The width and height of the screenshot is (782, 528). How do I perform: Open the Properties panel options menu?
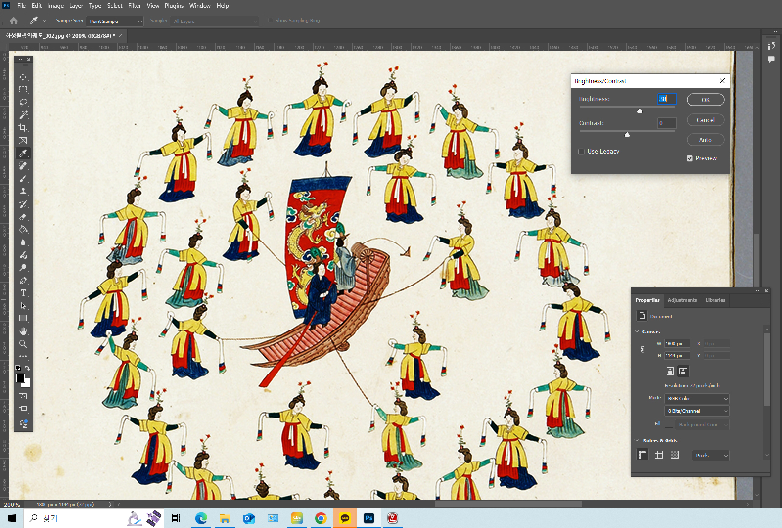(x=765, y=300)
